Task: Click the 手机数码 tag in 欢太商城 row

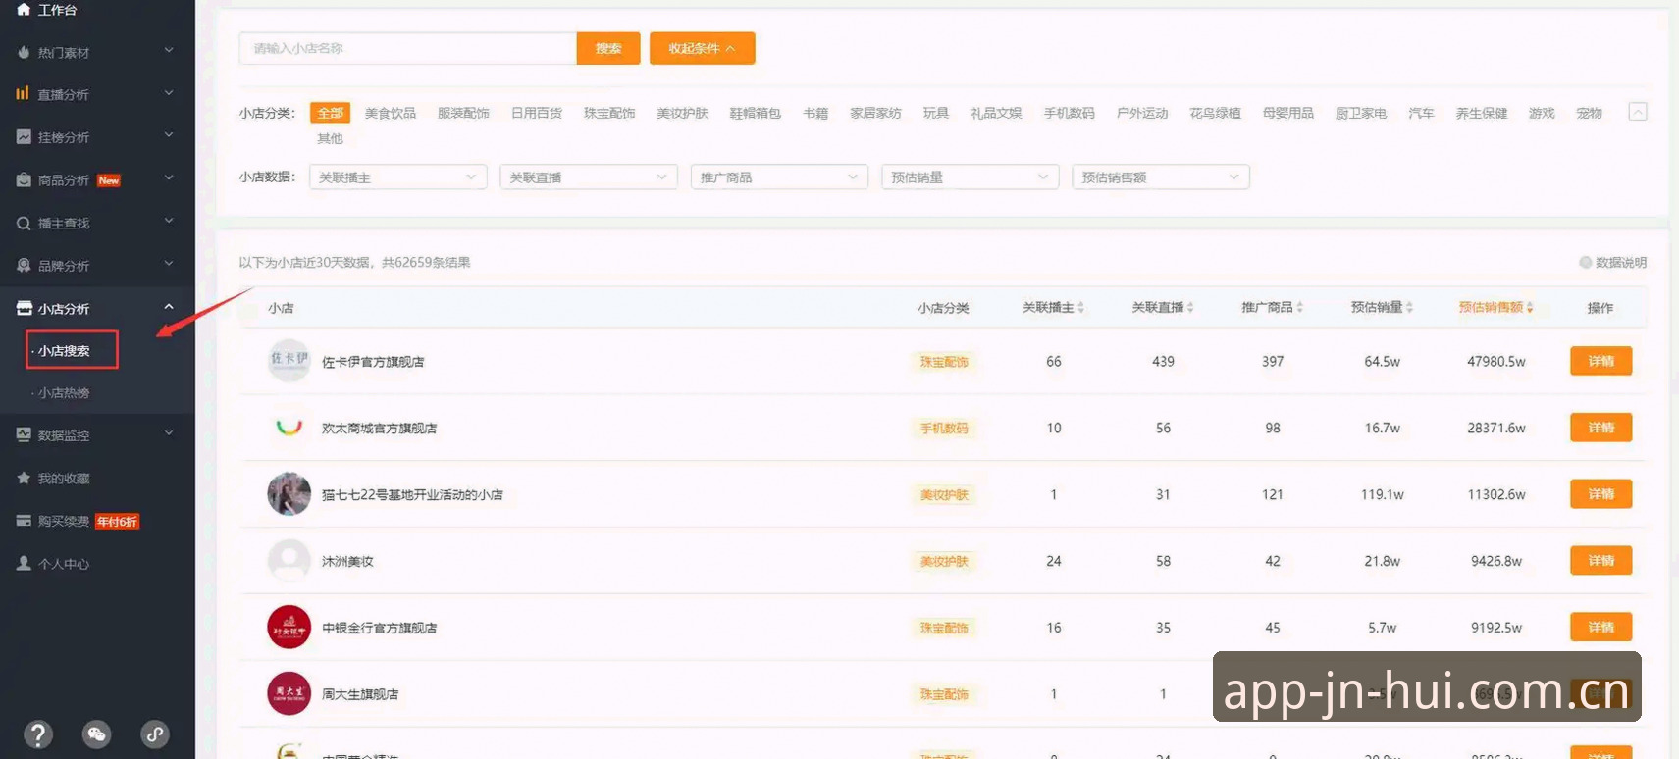Action: click(944, 429)
